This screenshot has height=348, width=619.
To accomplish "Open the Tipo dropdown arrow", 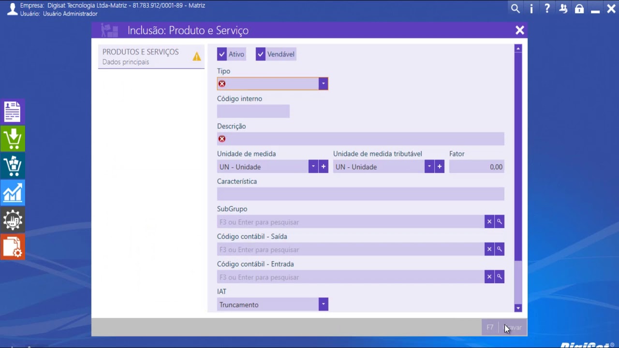I will tap(323, 84).
